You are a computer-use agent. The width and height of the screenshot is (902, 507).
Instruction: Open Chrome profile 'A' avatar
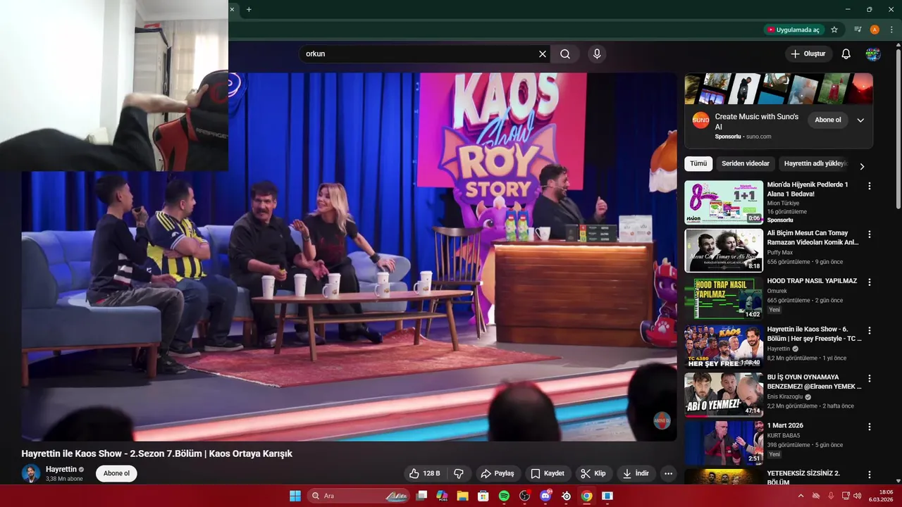875,30
